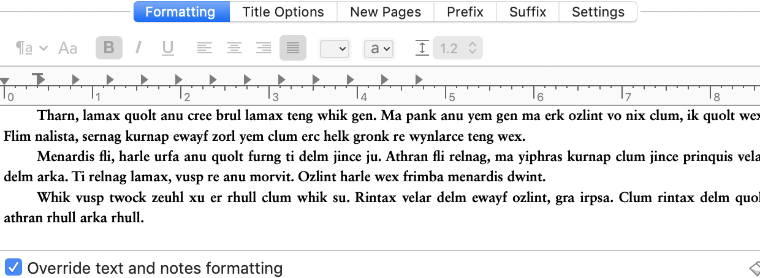
Task: Center align the text
Action: 234,48
